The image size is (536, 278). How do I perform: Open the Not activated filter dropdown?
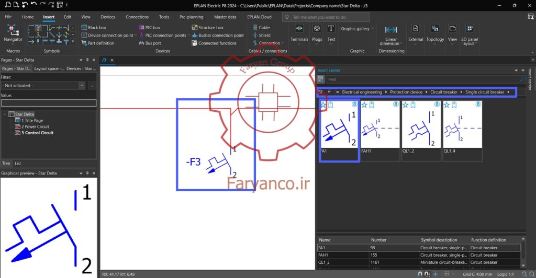click(82, 86)
